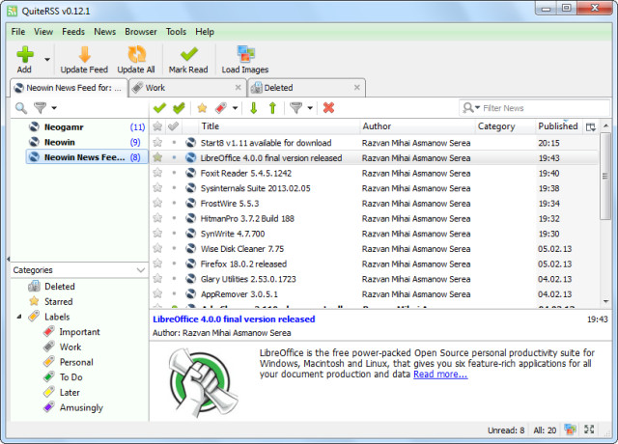
Task: Click the star news toolbar icon
Action: [202, 107]
